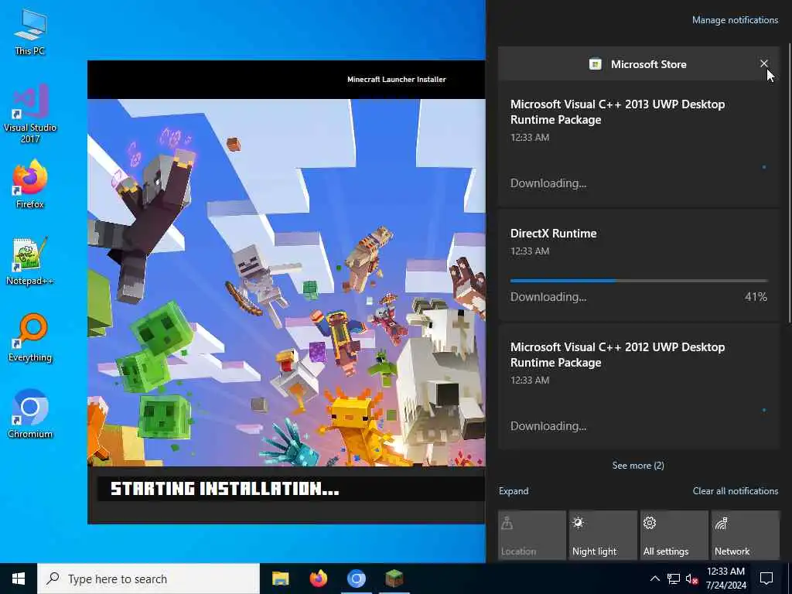This screenshot has height=594, width=792.
Task: Open the Network quick action tile
Action: point(746,535)
